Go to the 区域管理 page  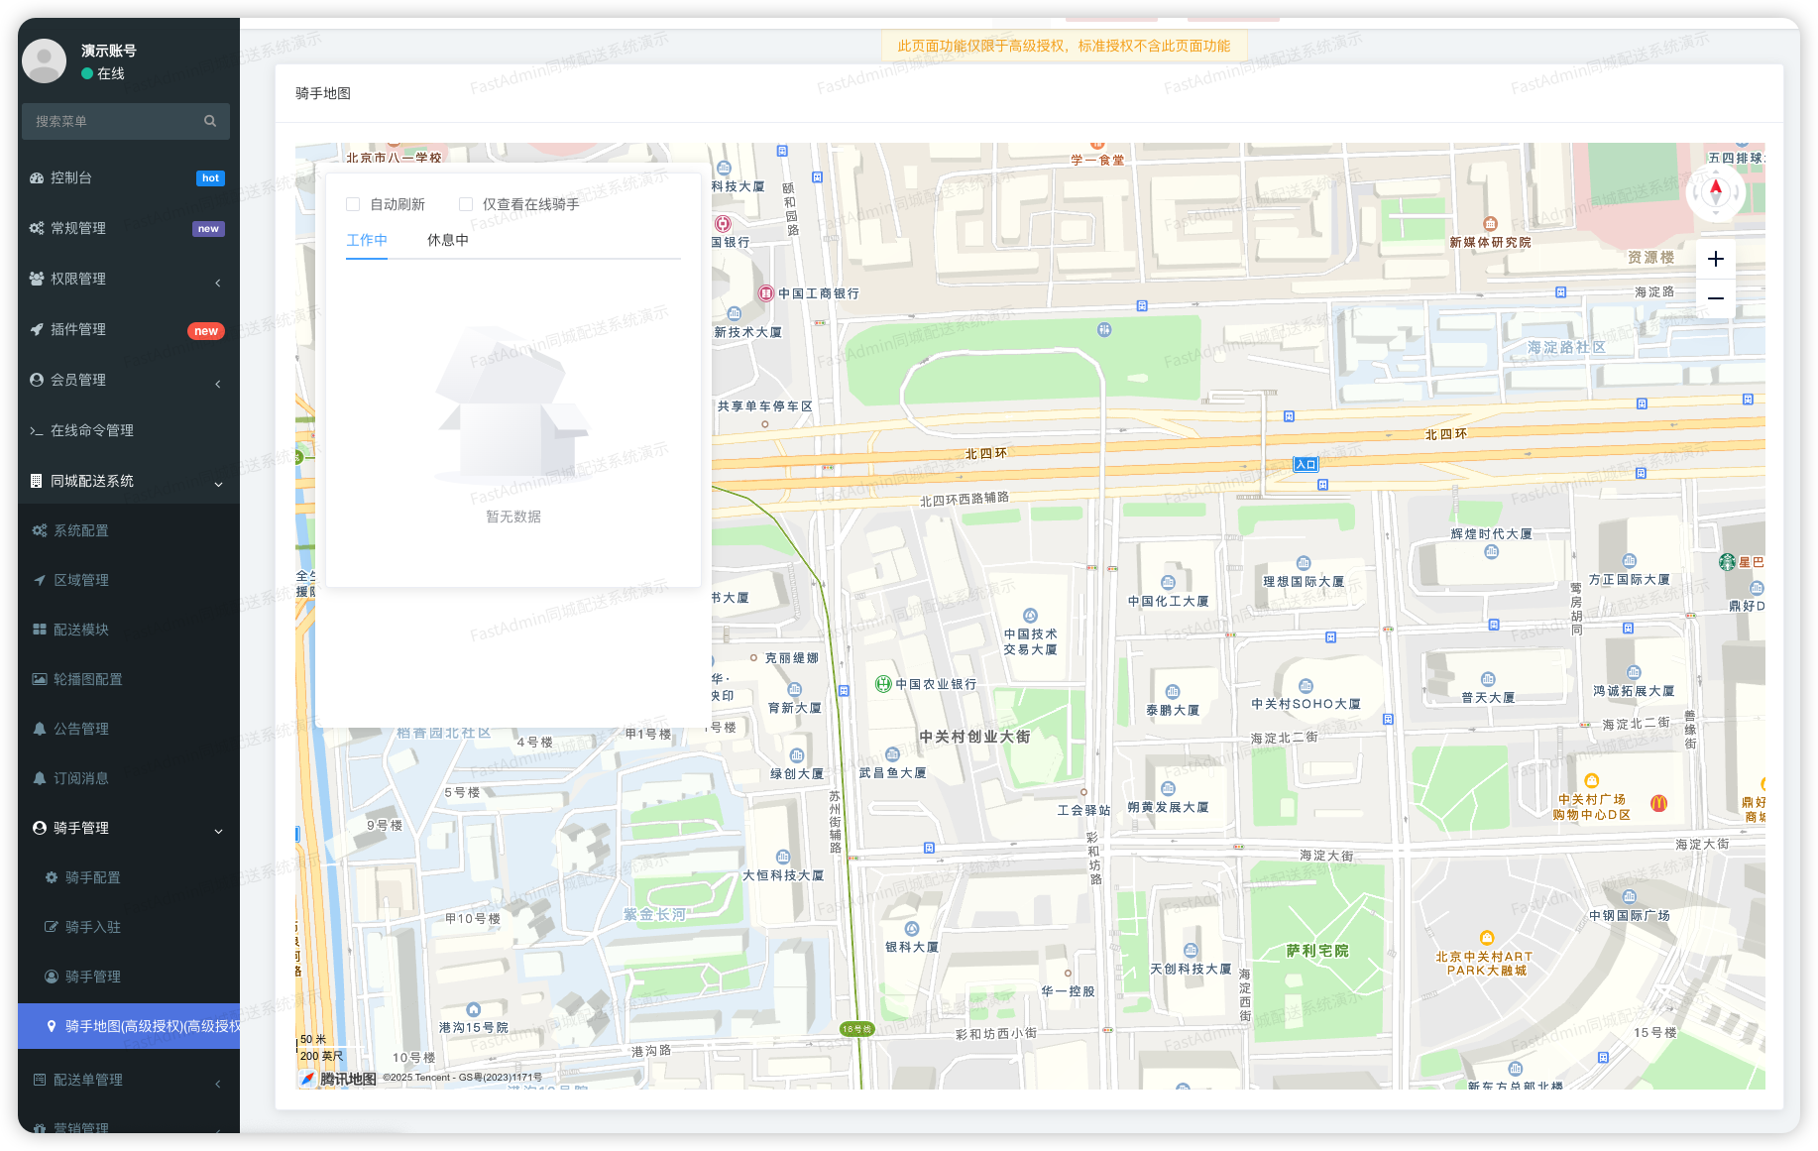click(81, 581)
